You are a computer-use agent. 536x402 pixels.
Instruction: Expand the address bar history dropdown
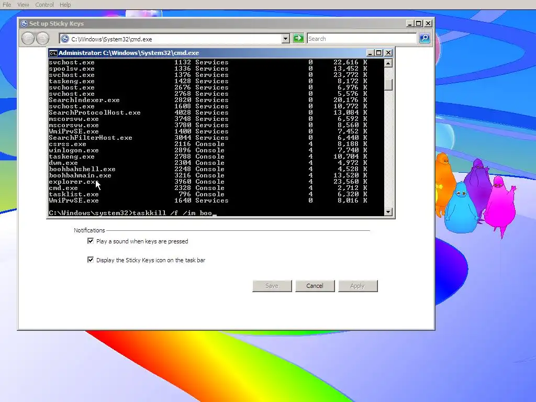[285, 39]
